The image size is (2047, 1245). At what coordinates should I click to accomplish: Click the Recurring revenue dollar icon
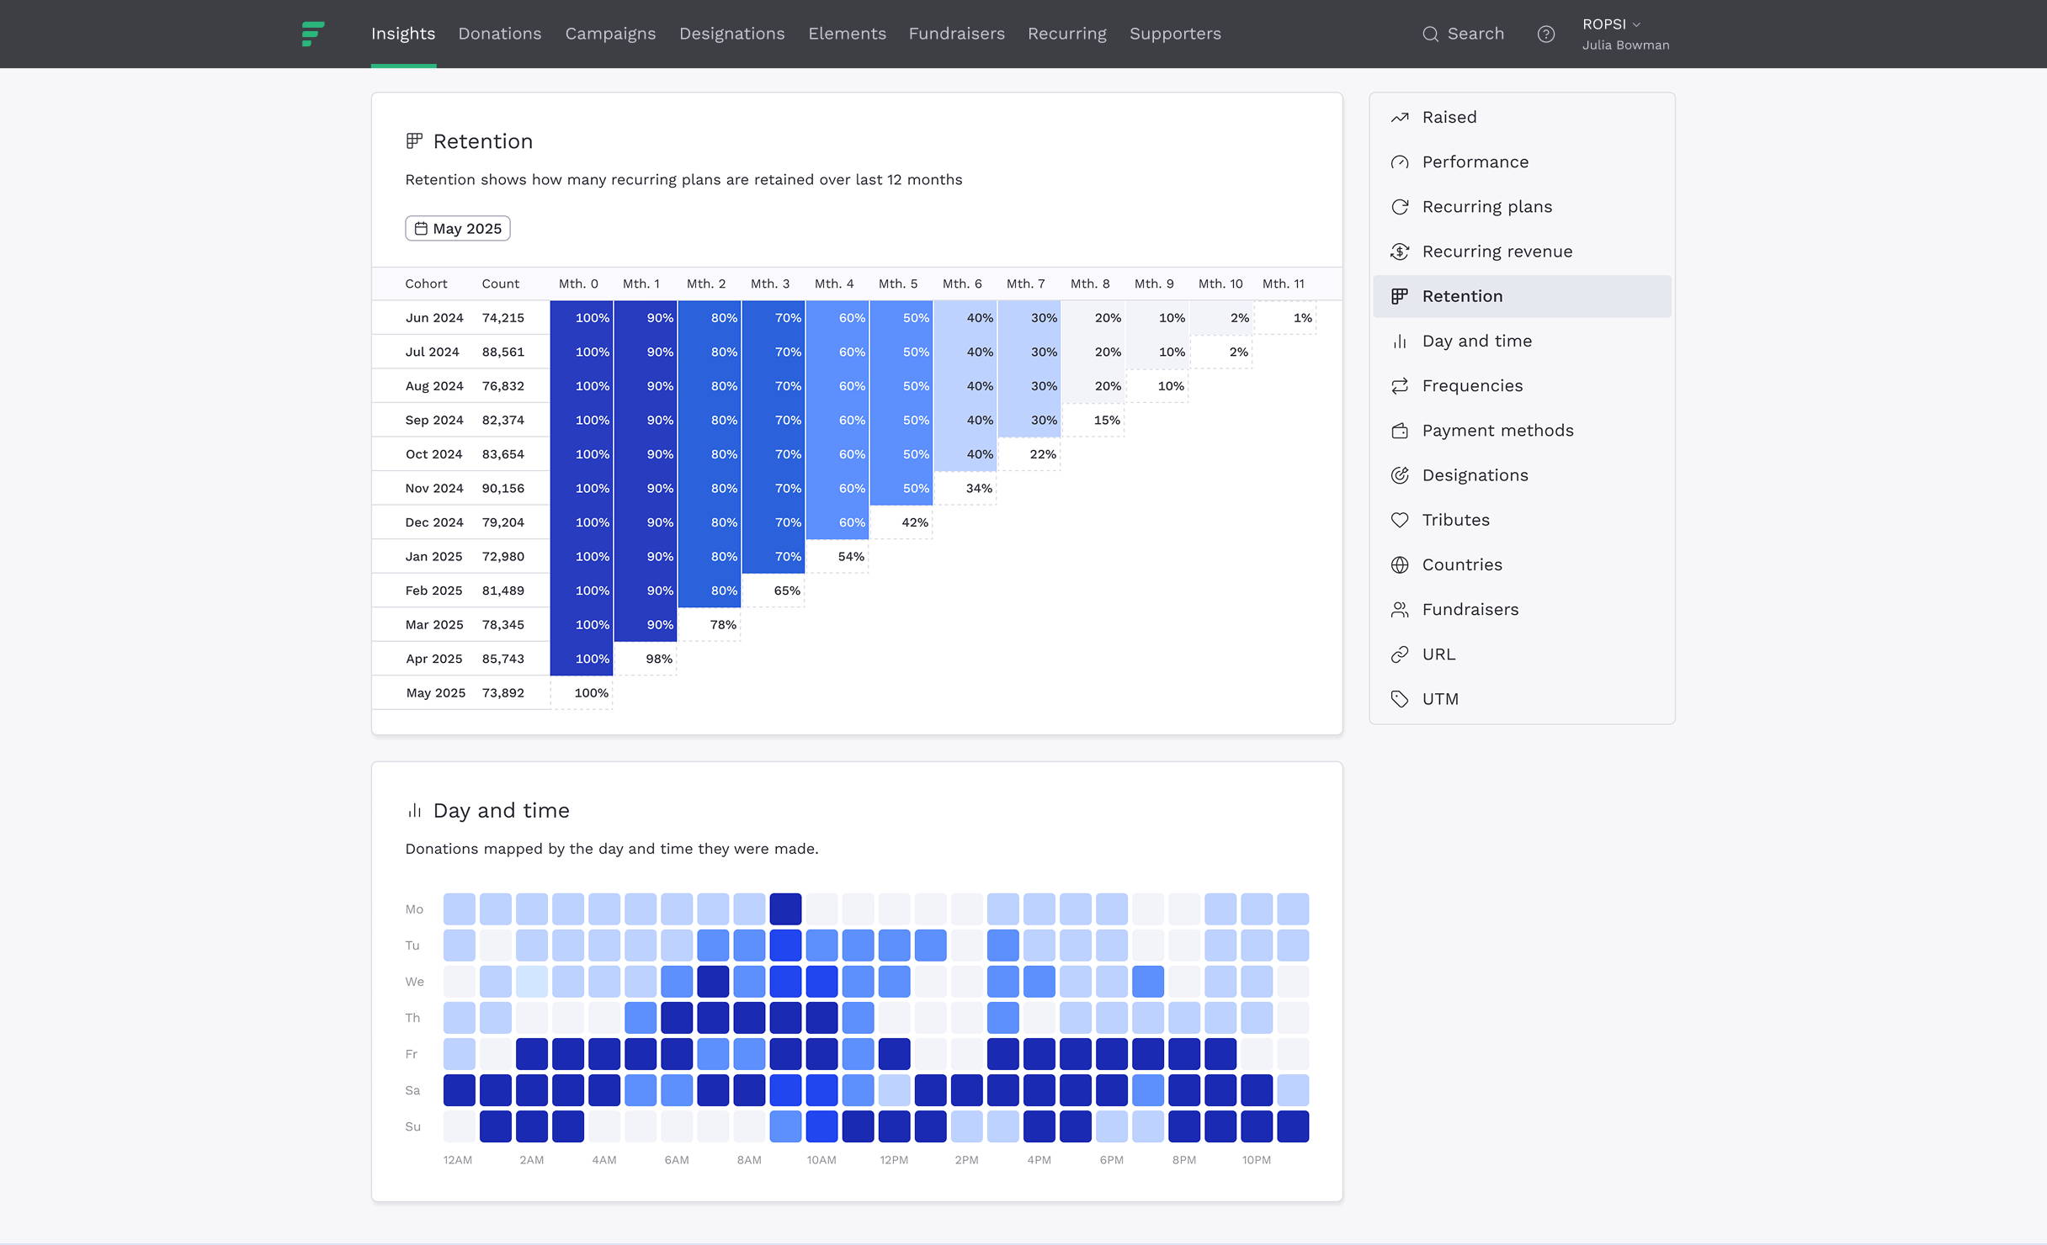click(1400, 252)
